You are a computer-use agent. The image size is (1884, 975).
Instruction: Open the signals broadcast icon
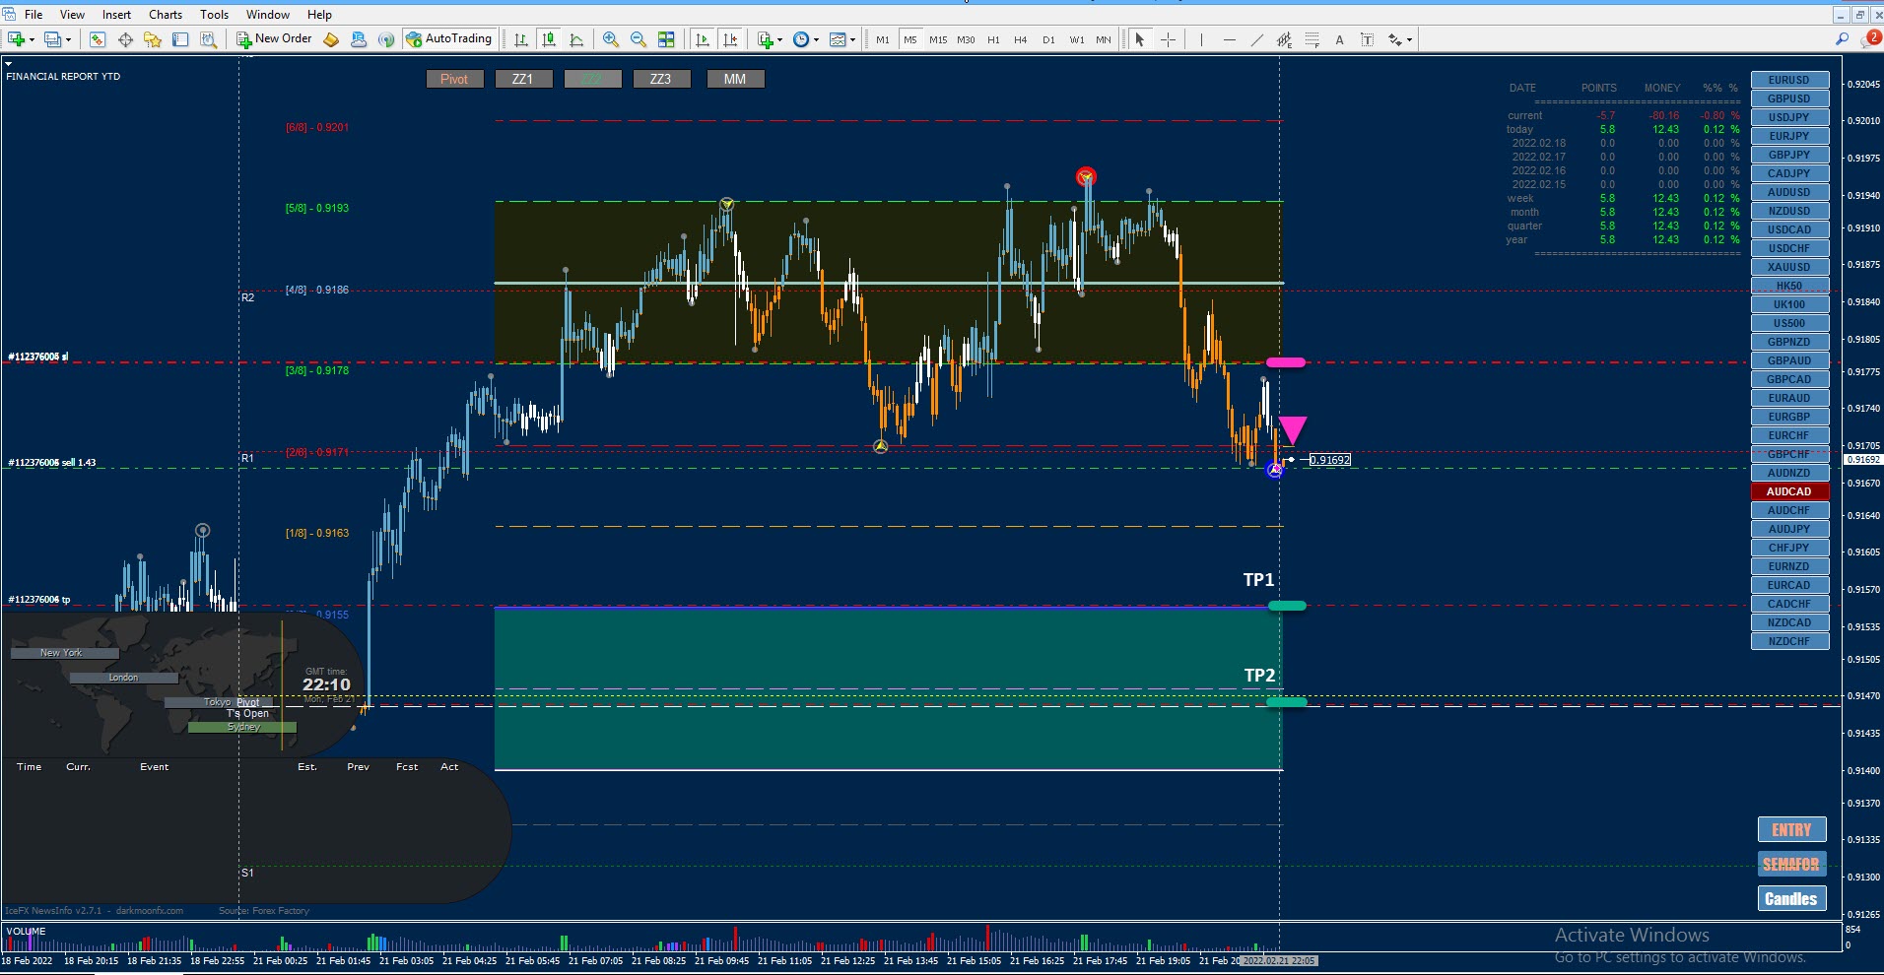pyautogui.click(x=386, y=39)
